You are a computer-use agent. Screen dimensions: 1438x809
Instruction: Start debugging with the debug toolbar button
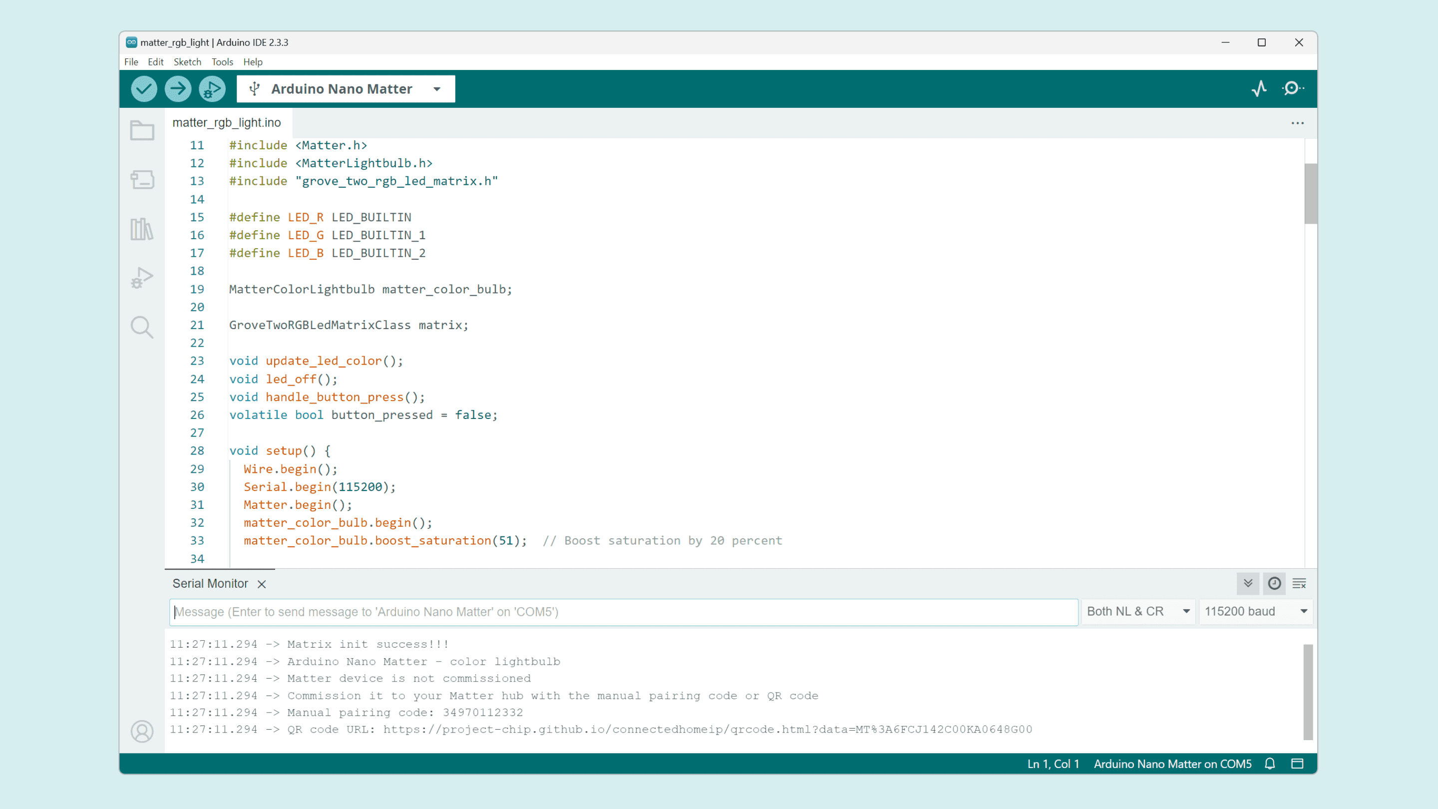click(212, 89)
